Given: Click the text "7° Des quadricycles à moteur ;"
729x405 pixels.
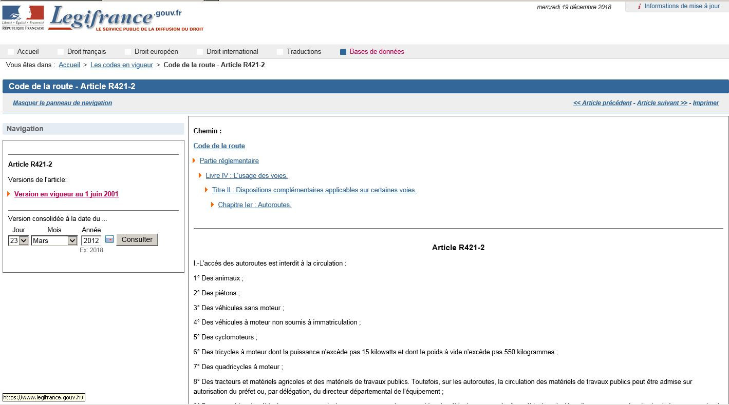Looking at the screenshot, I should [x=238, y=367].
